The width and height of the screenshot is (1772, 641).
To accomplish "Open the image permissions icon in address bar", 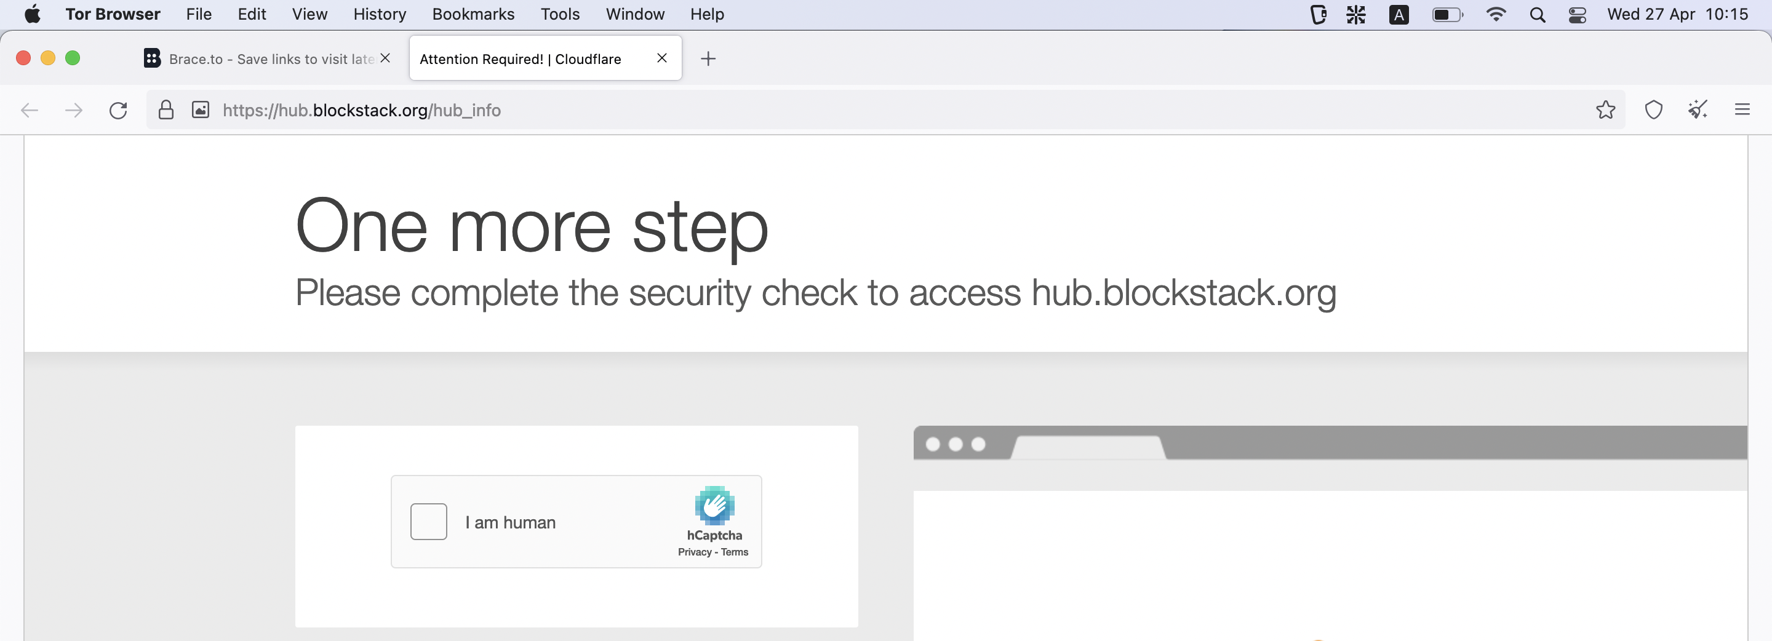I will [x=200, y=109].
